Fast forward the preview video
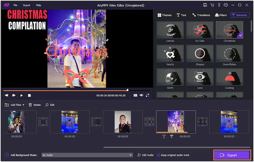Image resolution: width=254 pixels, height=162 pixels. coord(14,95)
